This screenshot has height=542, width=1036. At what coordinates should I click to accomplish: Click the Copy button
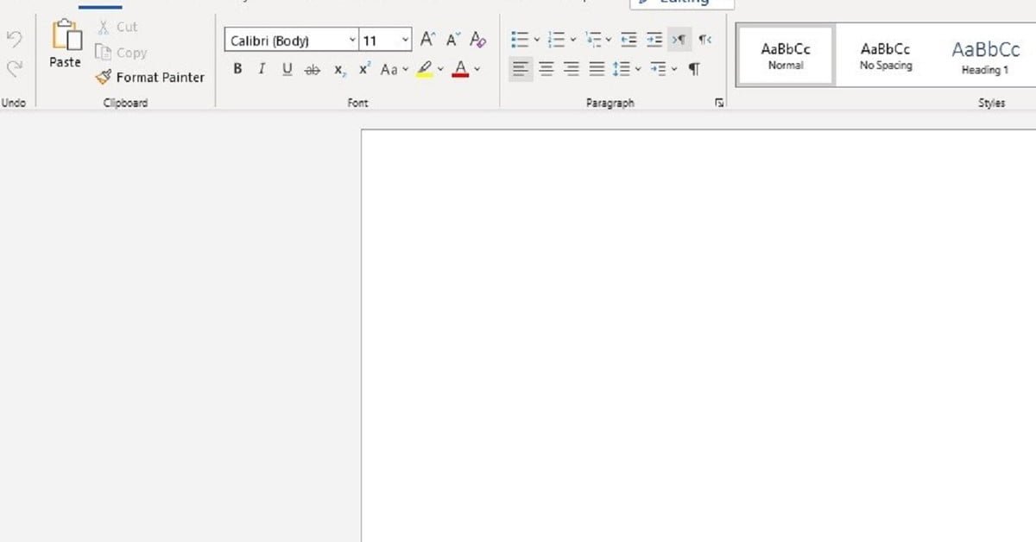pos(122,53)
